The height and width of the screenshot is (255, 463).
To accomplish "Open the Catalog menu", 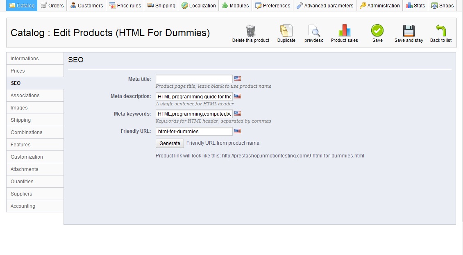I will click(x=22, y=5).
